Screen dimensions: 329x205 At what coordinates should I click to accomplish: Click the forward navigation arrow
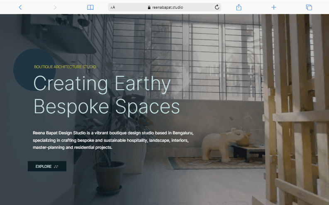click(x=55, y=7)
